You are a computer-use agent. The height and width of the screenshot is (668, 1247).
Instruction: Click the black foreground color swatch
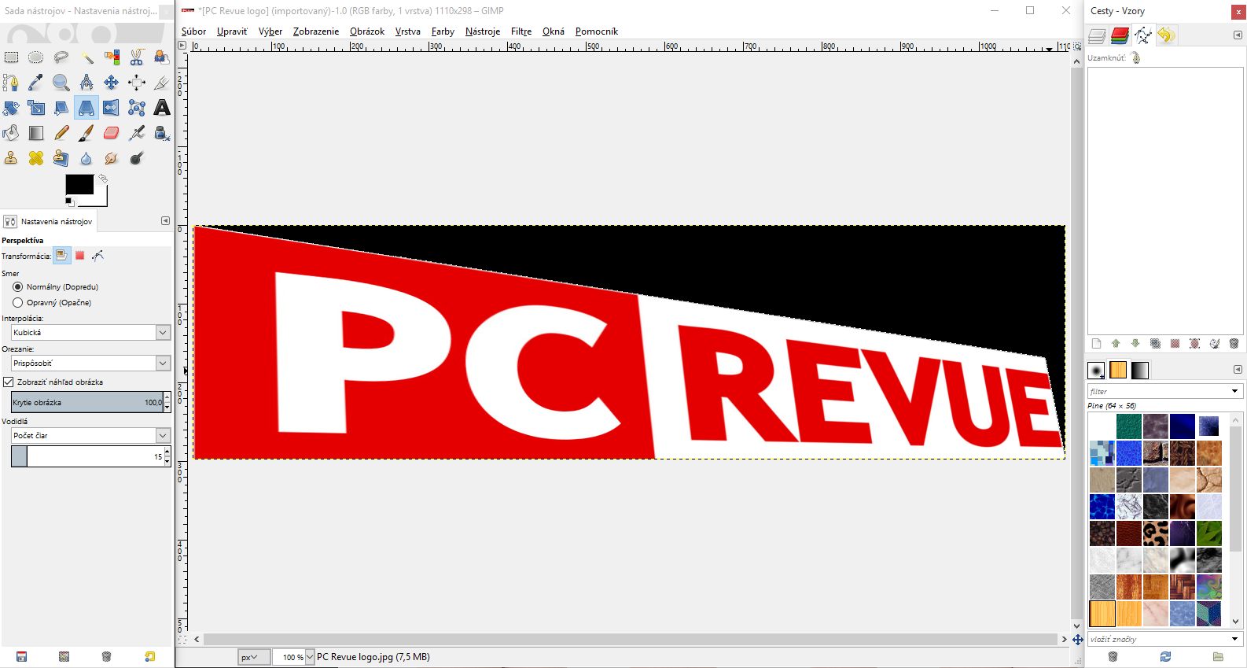(x=79, y=184)
